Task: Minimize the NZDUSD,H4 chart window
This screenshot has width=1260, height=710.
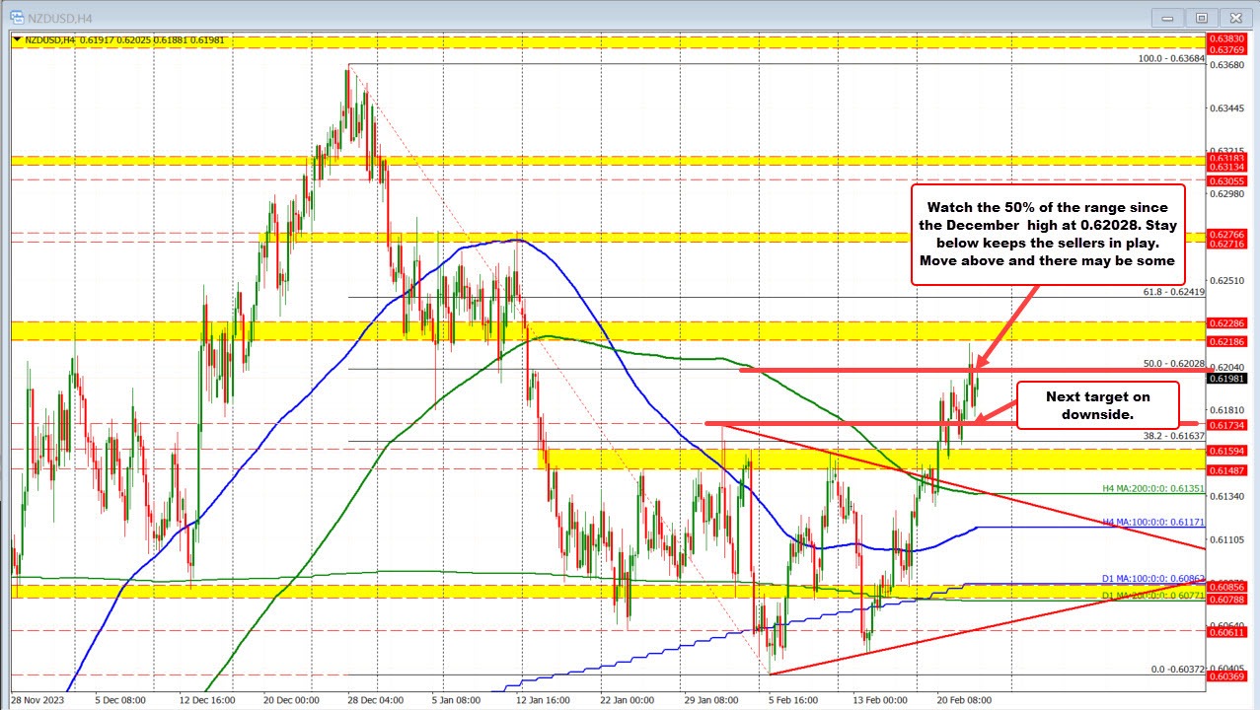Action: (x=1169, y=17)
